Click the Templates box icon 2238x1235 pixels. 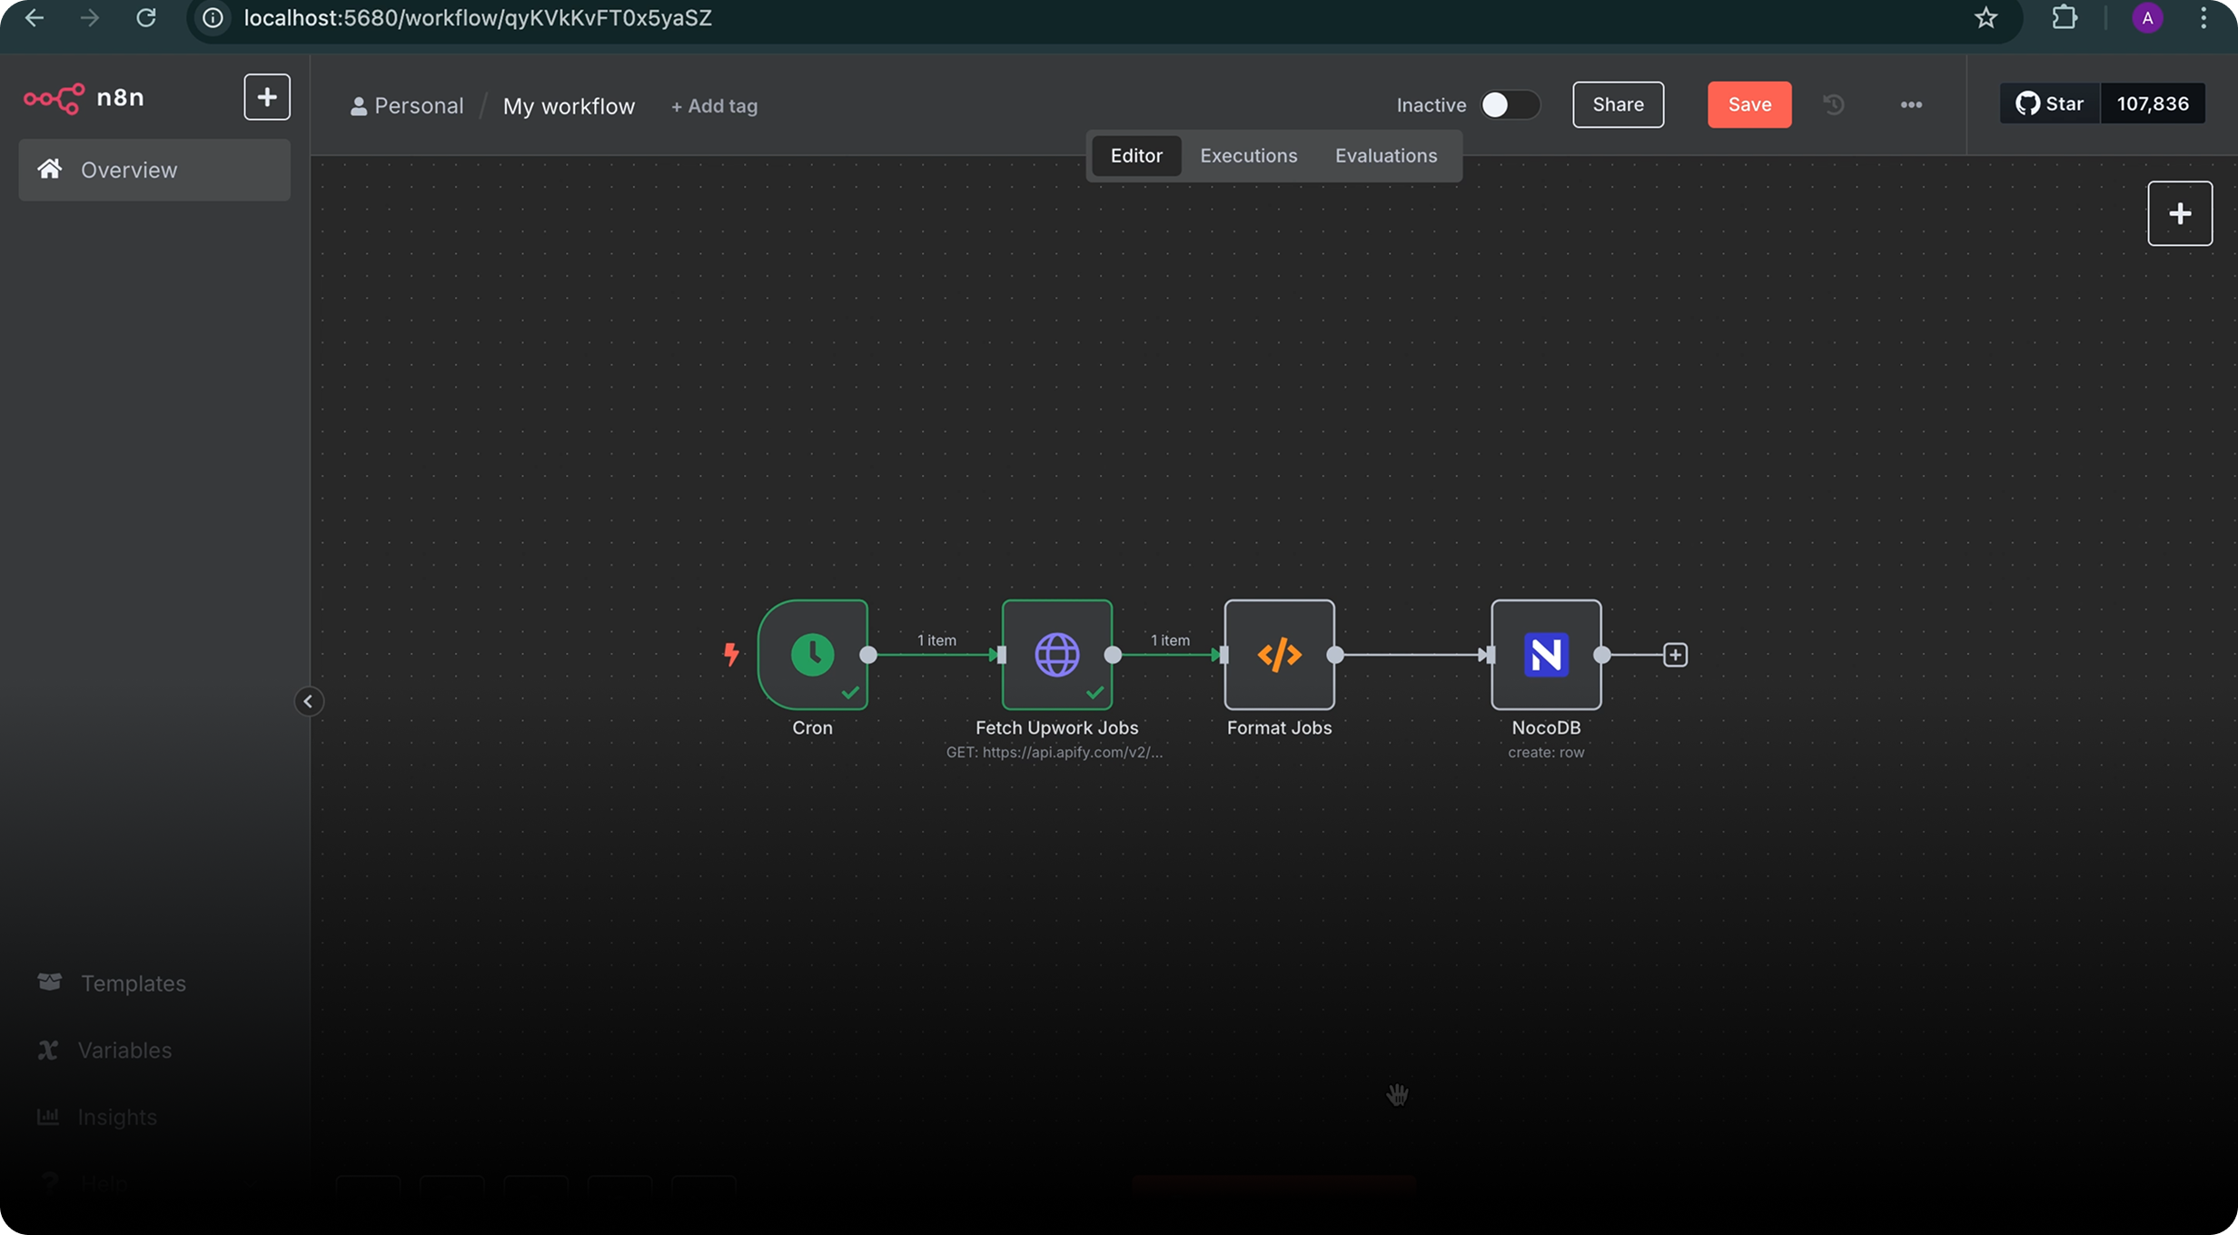pyautogui.click(x=50, y=982)
